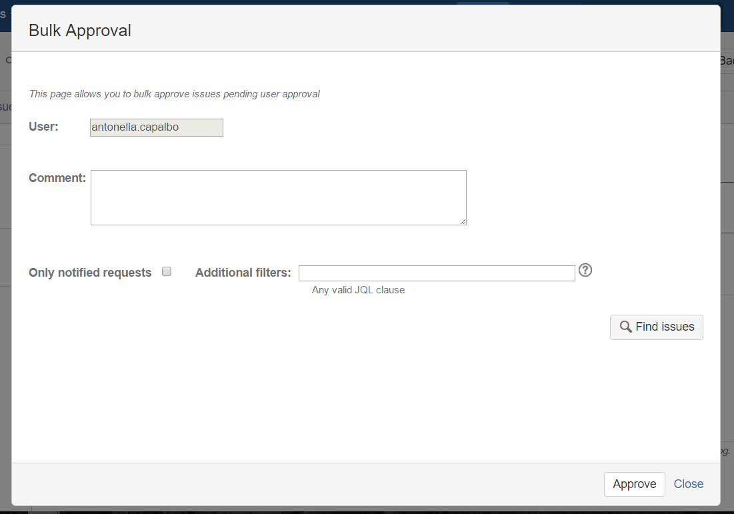Focus the Additional filters input field
Viewport: 734px width, 514px height.
[x=436, y=273]
